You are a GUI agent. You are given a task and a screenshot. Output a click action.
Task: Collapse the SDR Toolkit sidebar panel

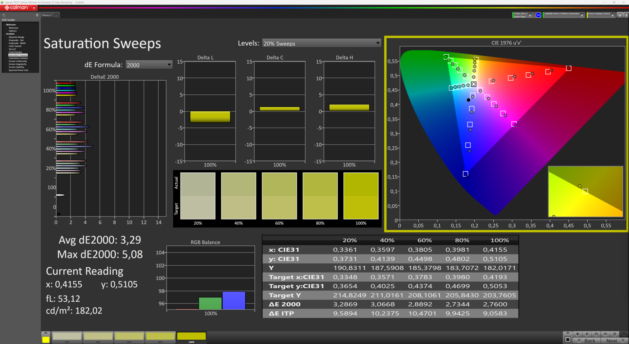click(x=37, y=15)
